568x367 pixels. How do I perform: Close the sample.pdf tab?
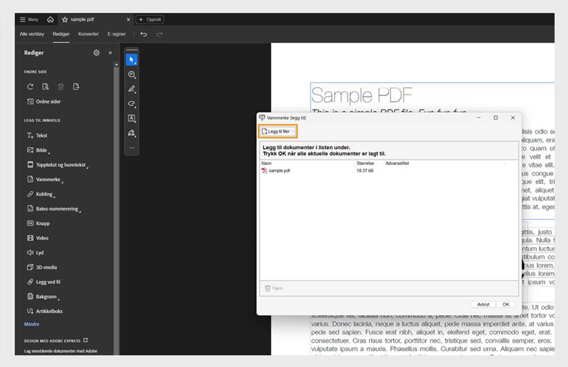pyautogui.click(x=128, y=20)
